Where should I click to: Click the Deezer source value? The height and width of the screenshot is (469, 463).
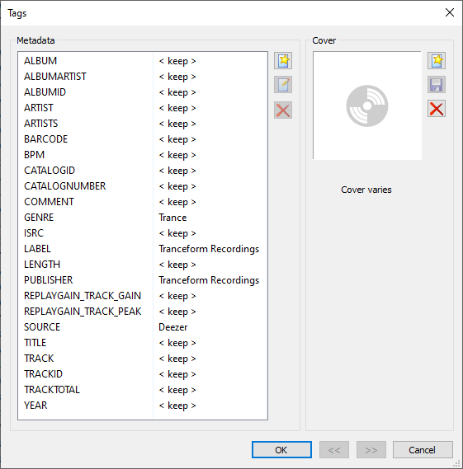tap(172, 327)
